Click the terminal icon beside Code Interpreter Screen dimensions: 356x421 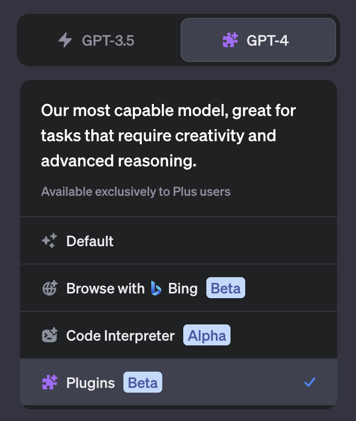point(50,335)
